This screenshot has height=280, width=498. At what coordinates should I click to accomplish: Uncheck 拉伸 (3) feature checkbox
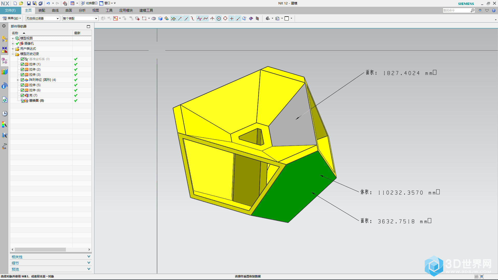point(22,75)
